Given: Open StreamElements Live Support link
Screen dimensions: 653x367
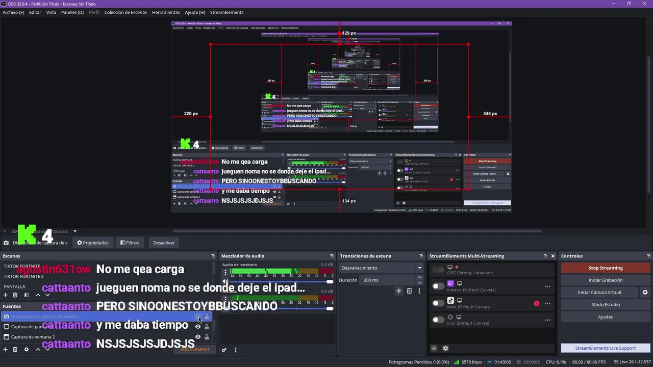Looking at the screenshot, I should pyautogui.click(x=606, y=348).
